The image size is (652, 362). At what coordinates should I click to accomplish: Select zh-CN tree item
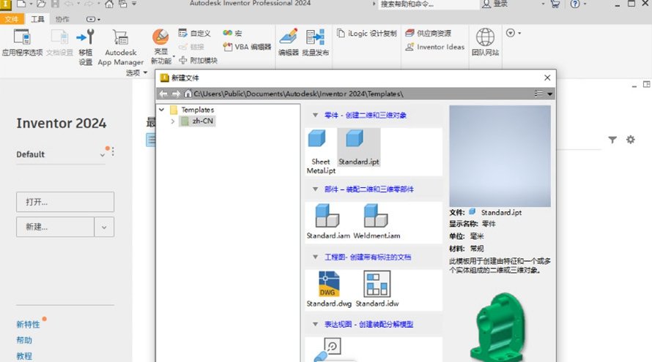(x=198, y=121)
